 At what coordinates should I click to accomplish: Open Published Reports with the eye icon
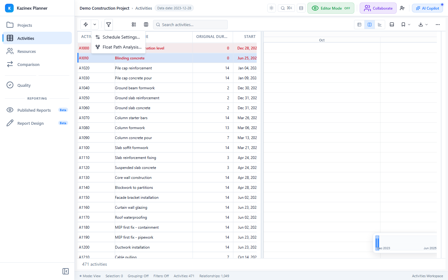pos(37,110)
